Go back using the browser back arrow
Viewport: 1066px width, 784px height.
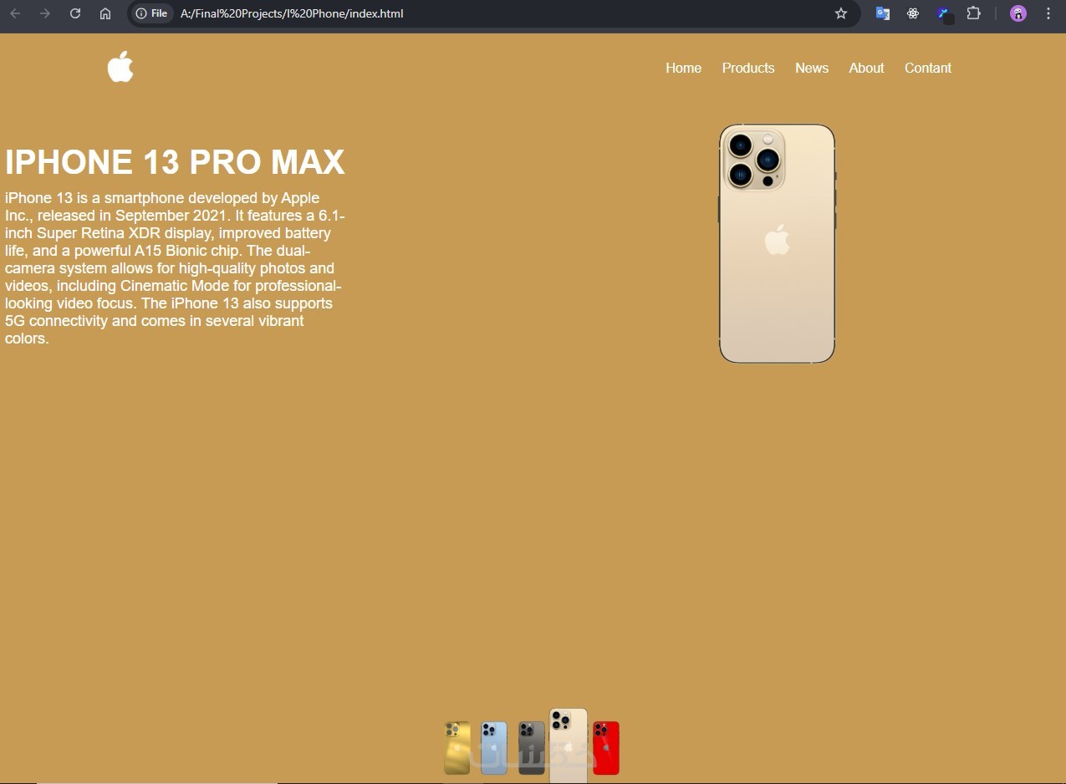tap(15, 13)
